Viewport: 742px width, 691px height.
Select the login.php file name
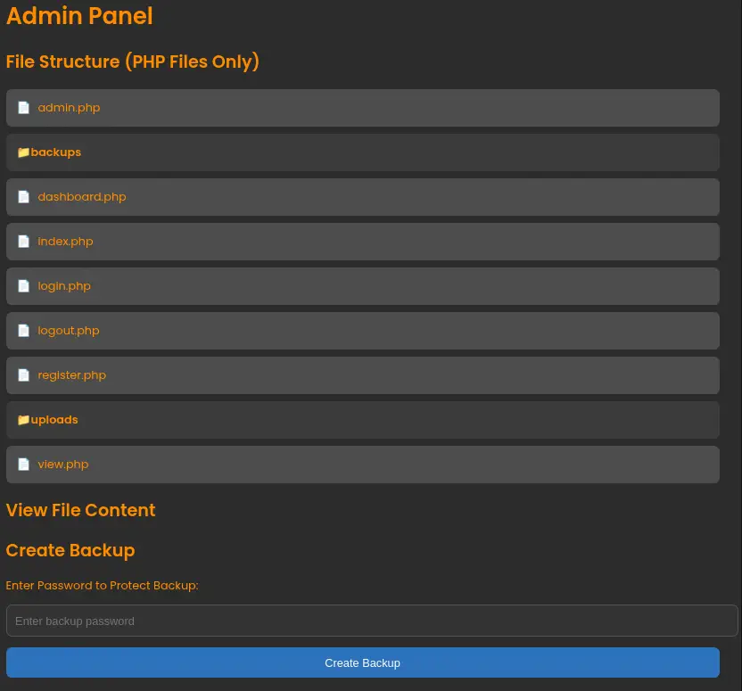[64, 286]
